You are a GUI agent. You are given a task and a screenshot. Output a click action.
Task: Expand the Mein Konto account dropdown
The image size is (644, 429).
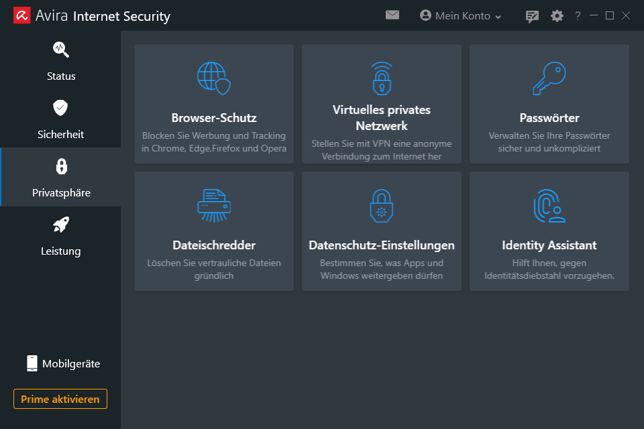click(460, 15)
